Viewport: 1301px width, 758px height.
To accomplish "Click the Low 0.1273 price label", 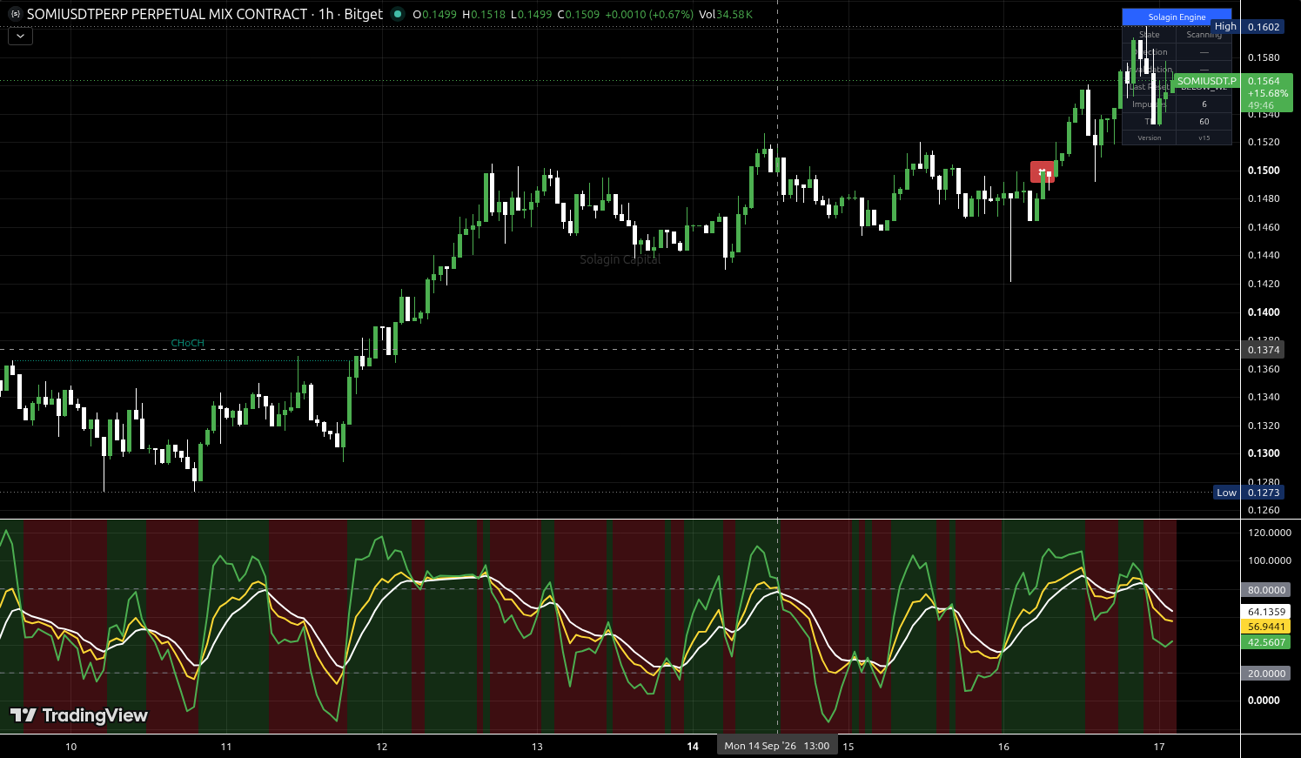I will point(1249,493).
